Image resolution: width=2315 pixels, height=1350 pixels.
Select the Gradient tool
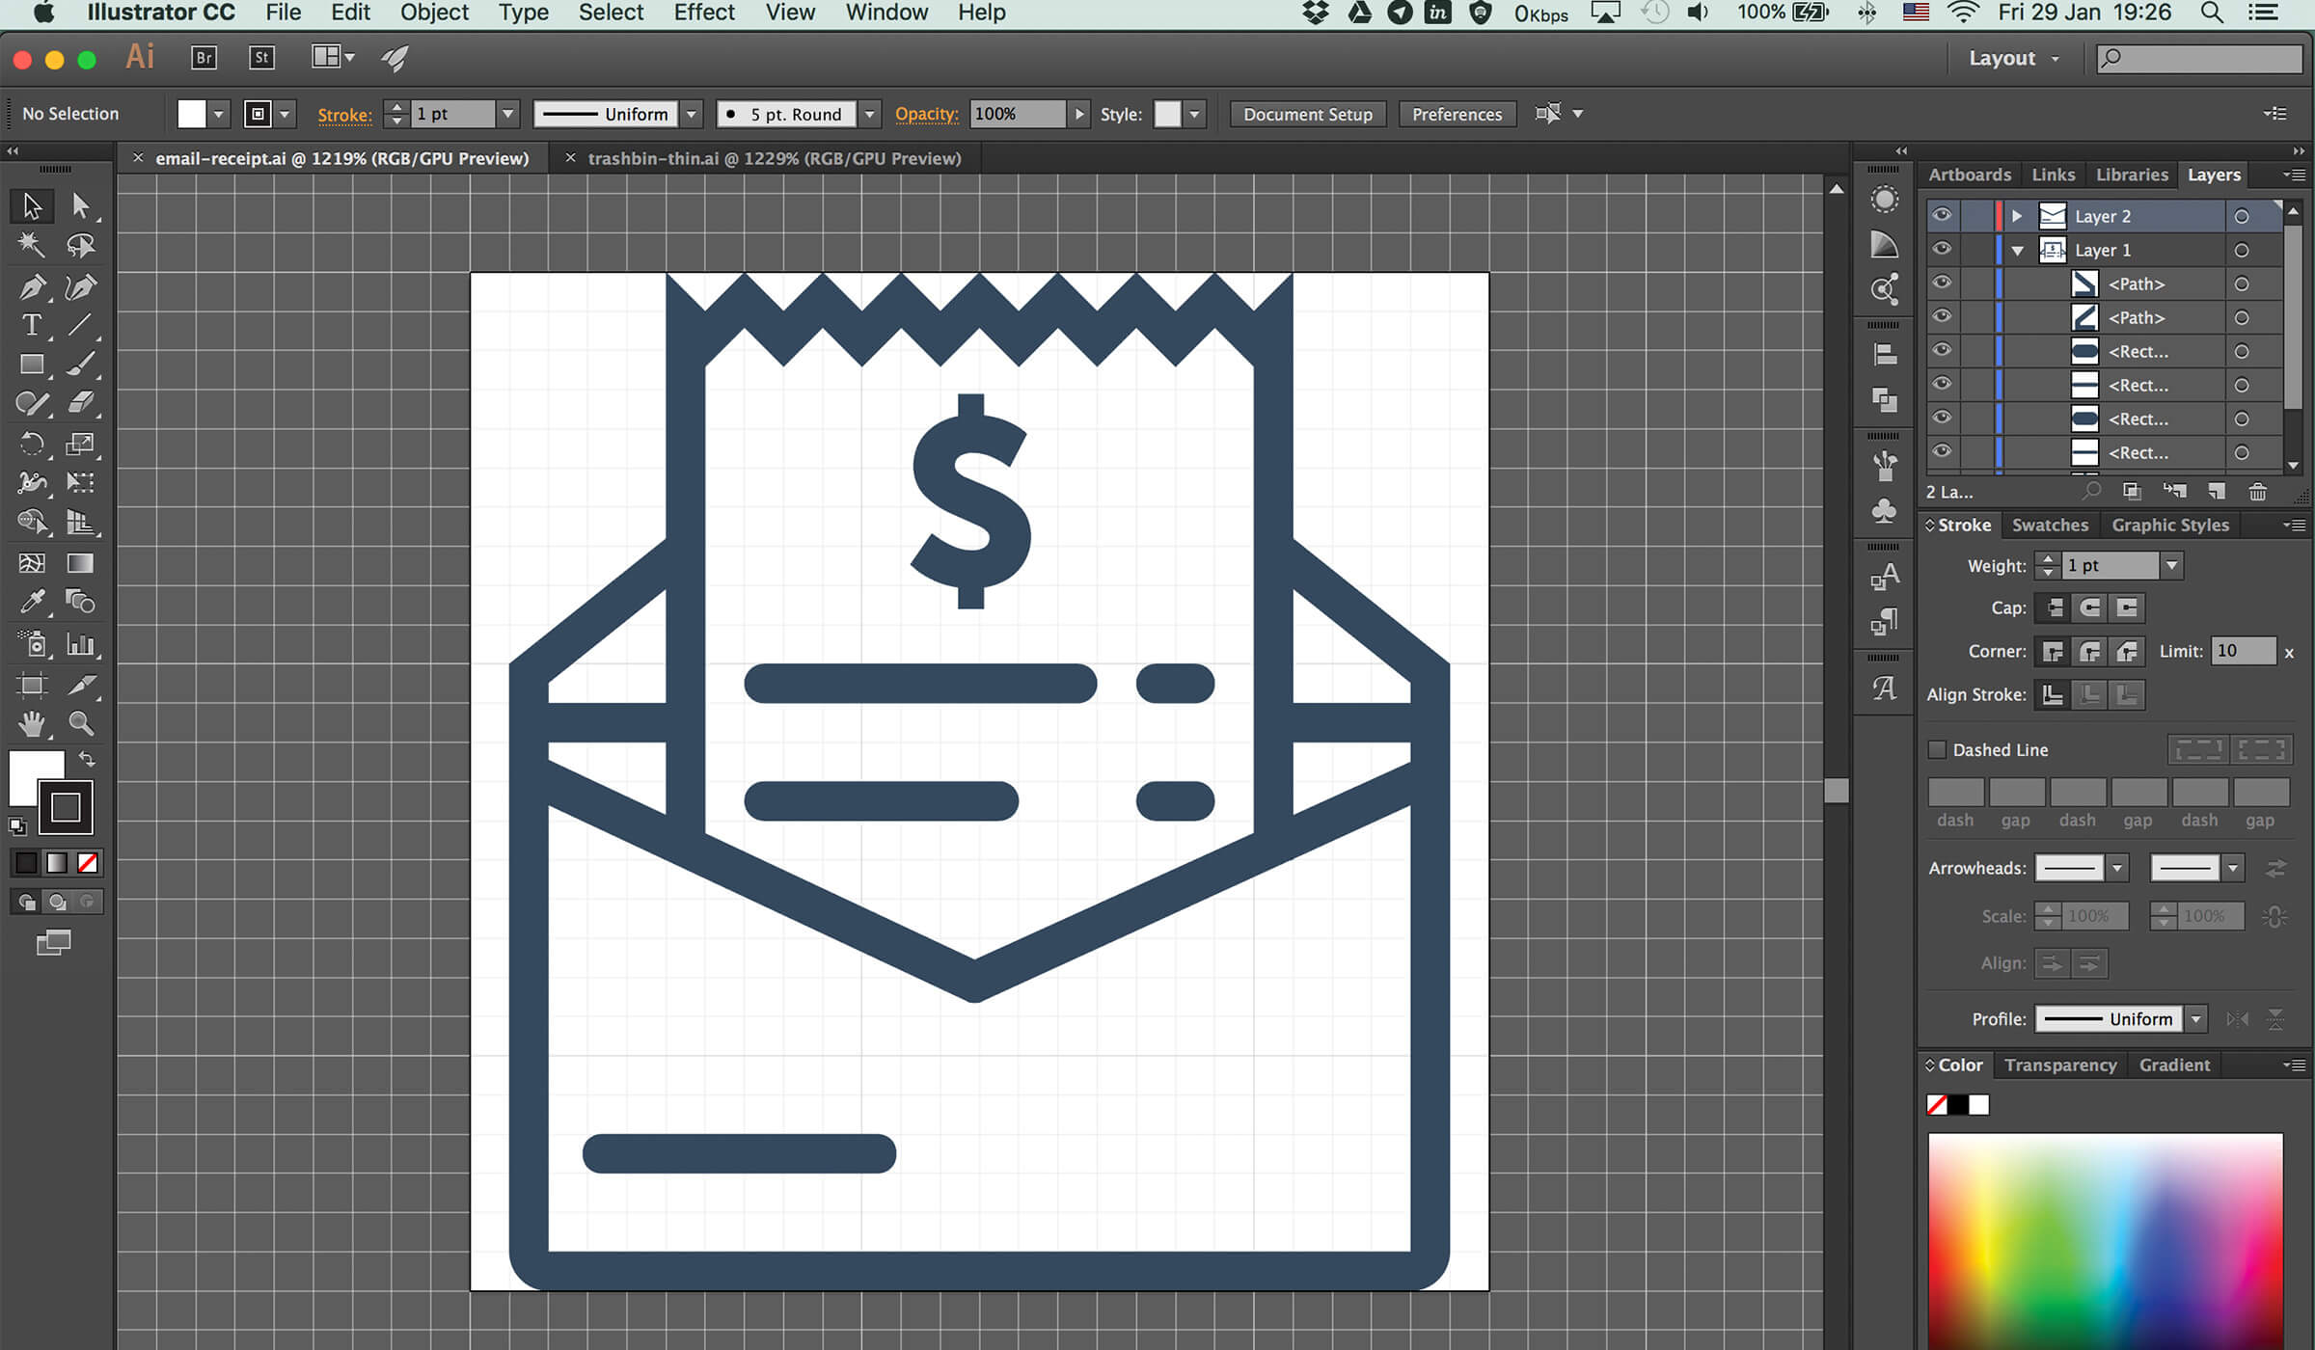(80, 563)
